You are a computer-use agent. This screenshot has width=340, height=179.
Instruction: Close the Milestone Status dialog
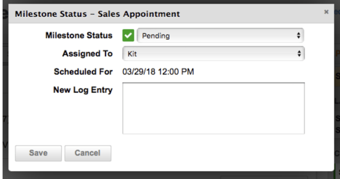326,12
